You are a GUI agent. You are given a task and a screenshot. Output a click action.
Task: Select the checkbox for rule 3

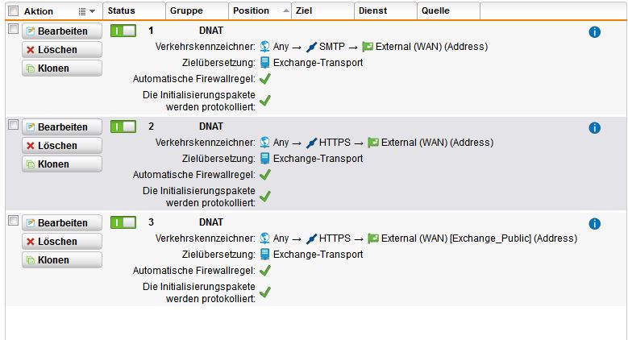click(13, 221)
